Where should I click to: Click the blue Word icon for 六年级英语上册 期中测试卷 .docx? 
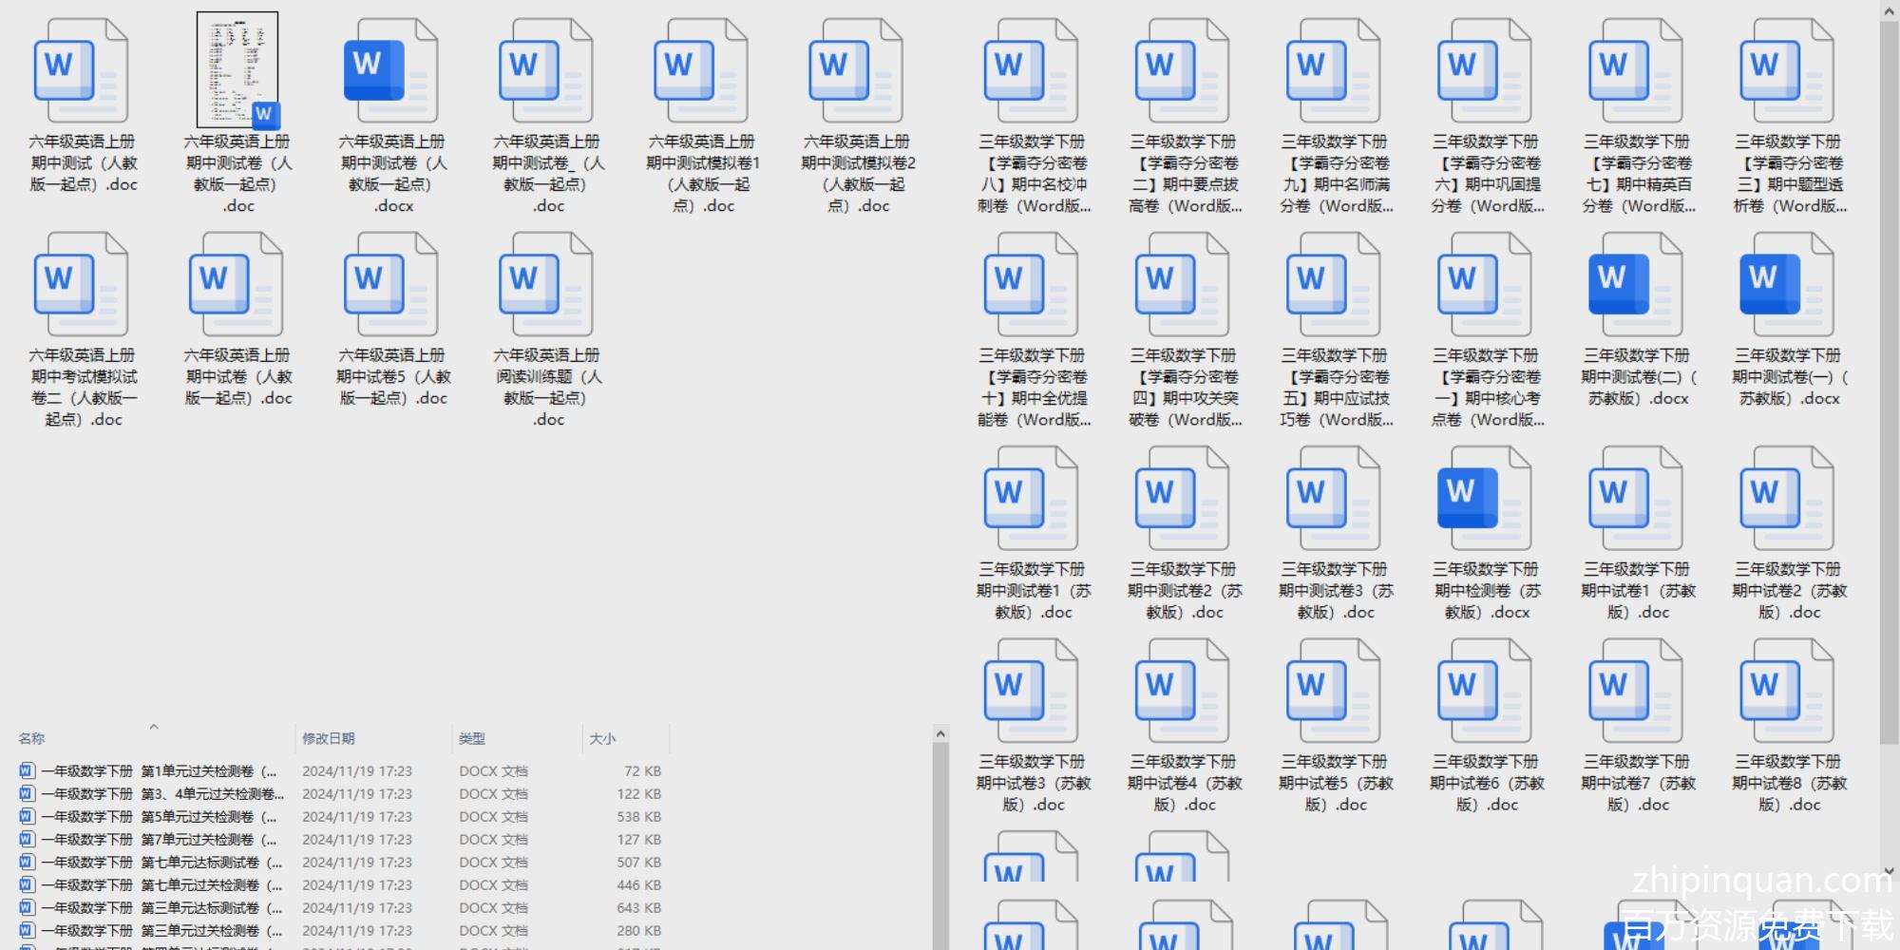click(390, 71)
